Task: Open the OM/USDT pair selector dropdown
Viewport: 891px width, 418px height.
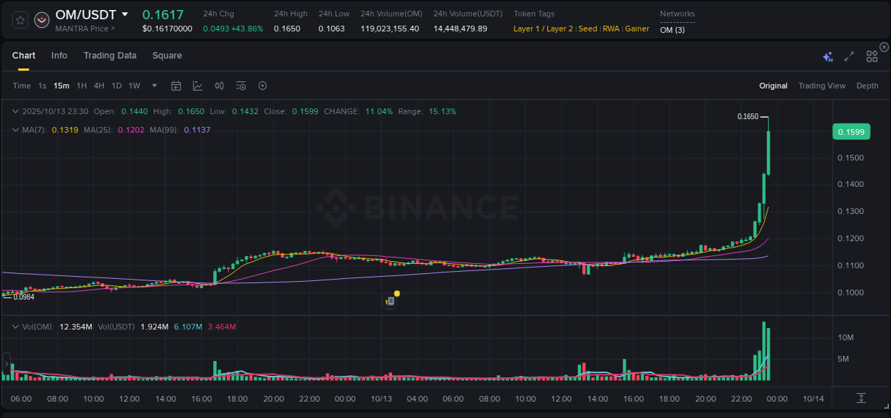Action: point(125,14)
